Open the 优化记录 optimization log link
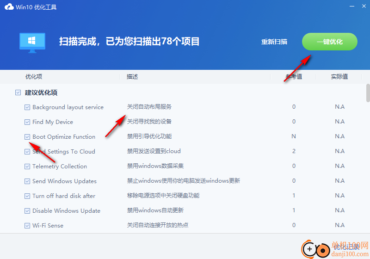Screen dimensions: 370x259 coord(346,247)
